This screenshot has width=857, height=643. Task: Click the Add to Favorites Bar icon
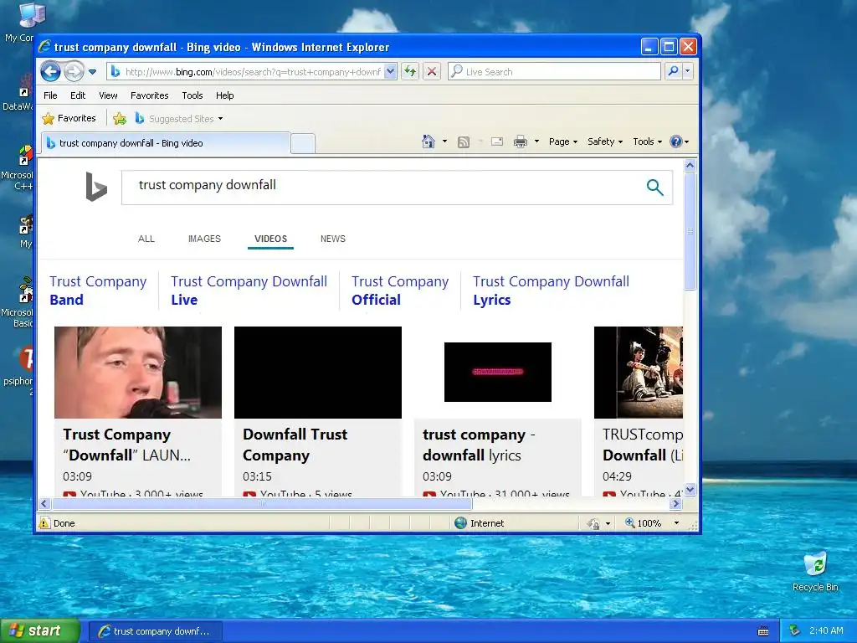tap(120, 118)
